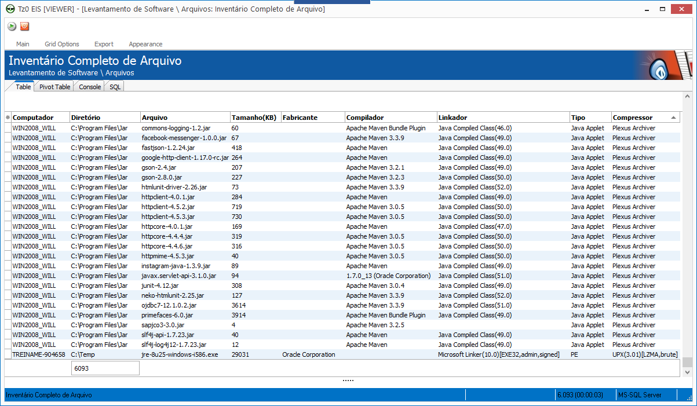697x406 pixels.
Task: Click the footer count field showing 6093
Action: tap(105, 368)
